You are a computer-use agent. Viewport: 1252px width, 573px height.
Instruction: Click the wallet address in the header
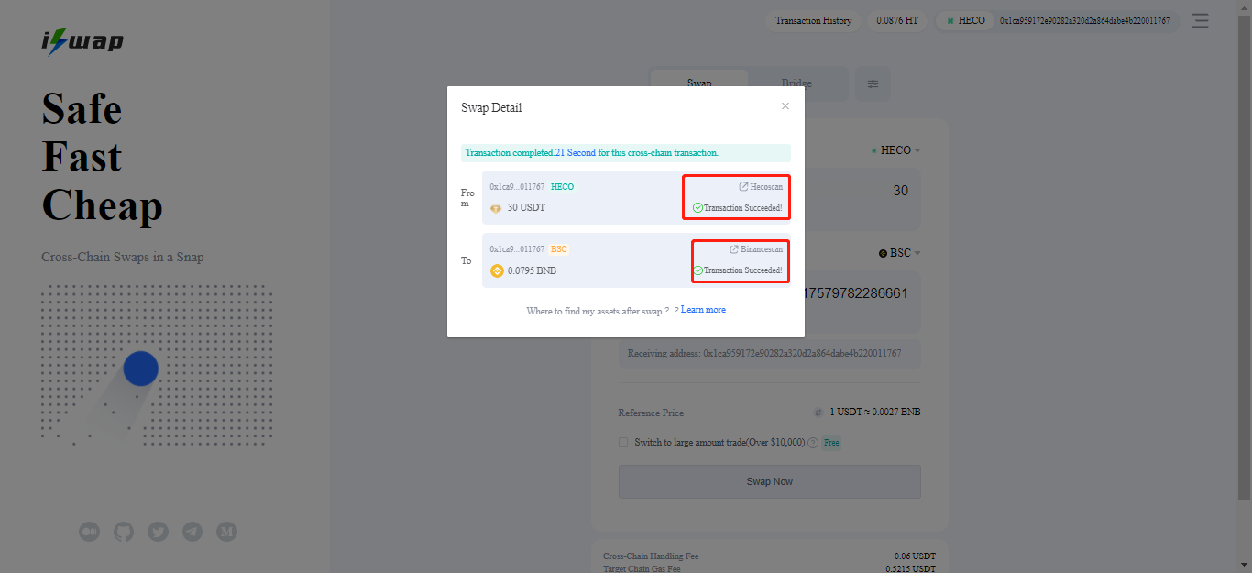click(1084, 20)
